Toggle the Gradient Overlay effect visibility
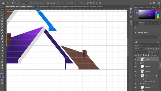 (145, 81)
